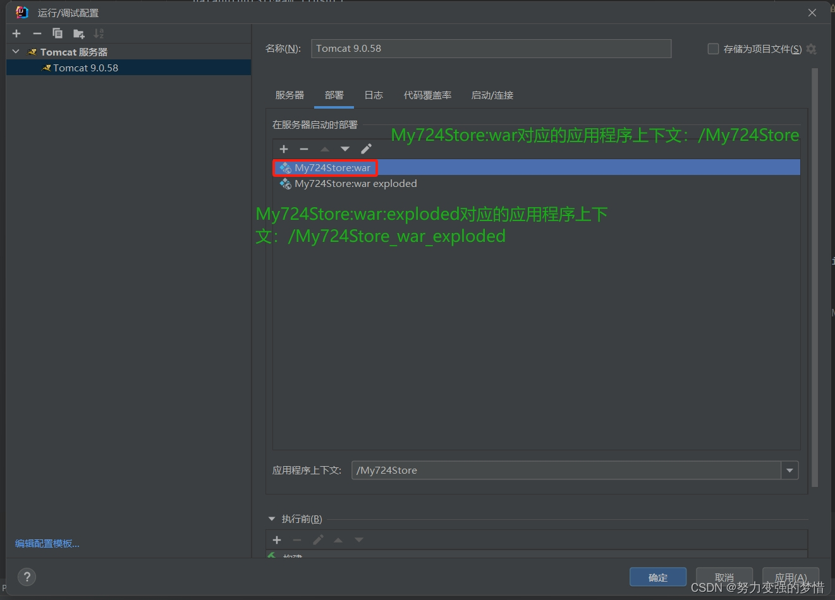Image resolution: width=835 pixels, height=600 pixels.
Task: Click the 名称 name input field
Action: [x=491, y=49]
